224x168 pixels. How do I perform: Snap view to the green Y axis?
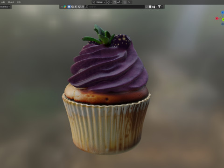point(223,19)
